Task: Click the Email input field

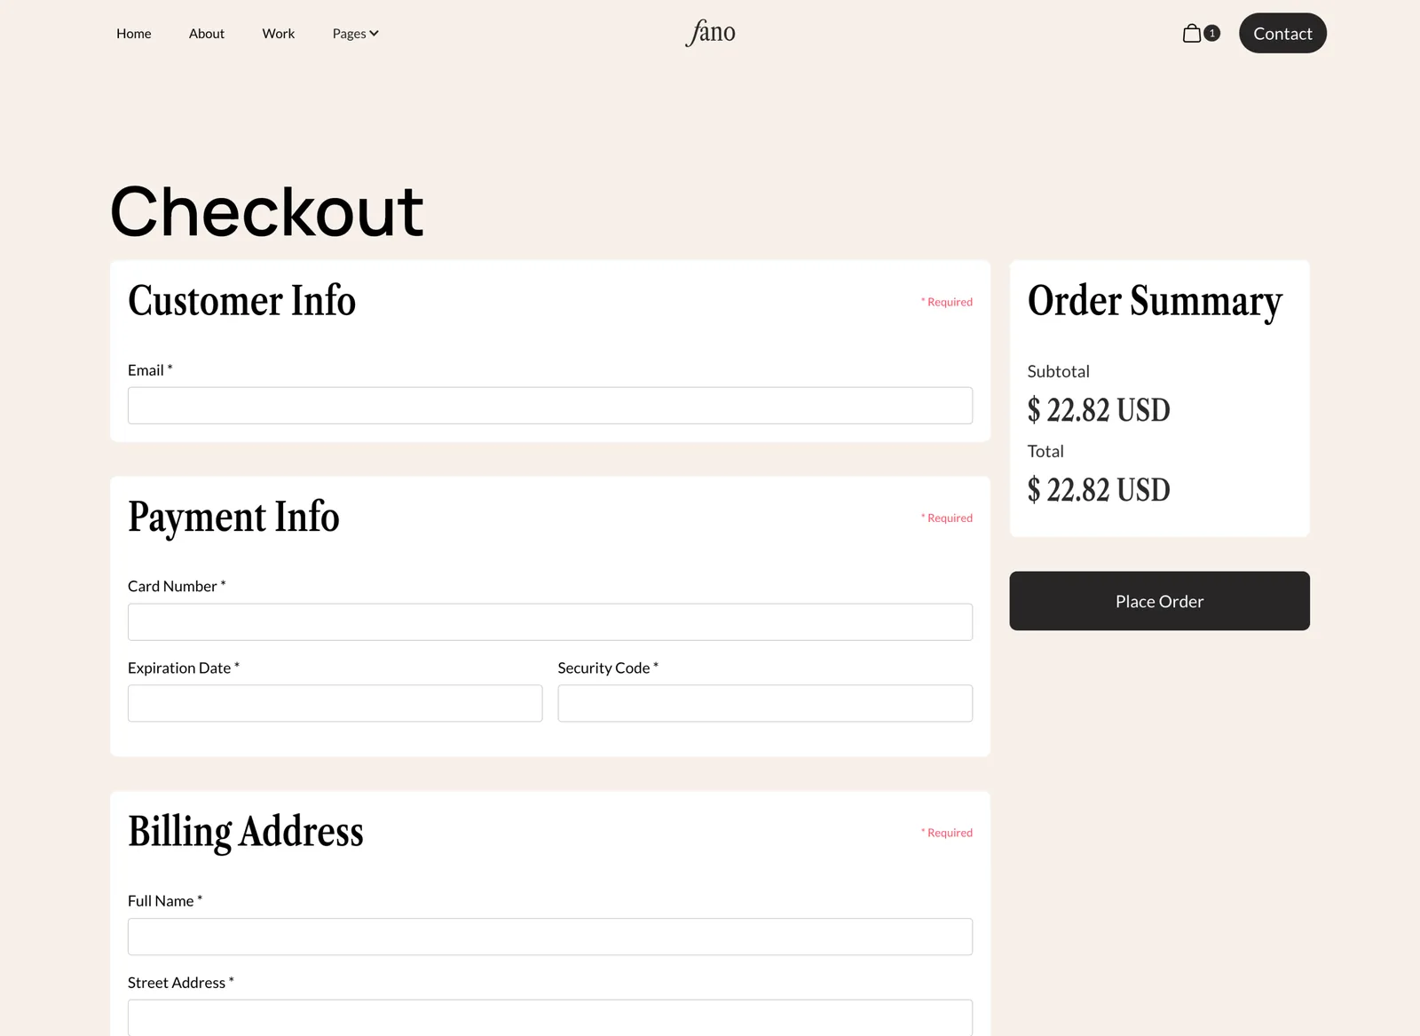Action: 550,405
